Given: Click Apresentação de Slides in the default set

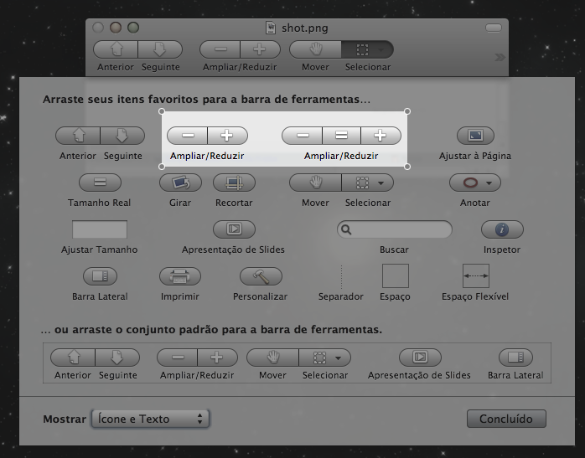Looking at the screenshot, I should pos(420,358).
